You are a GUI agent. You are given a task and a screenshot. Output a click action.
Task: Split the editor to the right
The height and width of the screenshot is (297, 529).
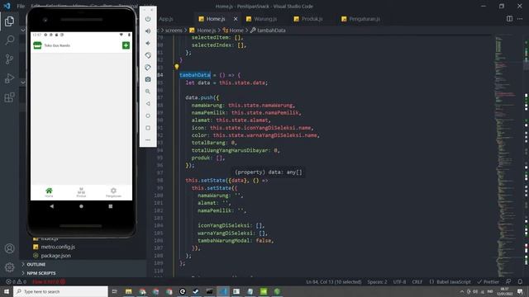509,18
